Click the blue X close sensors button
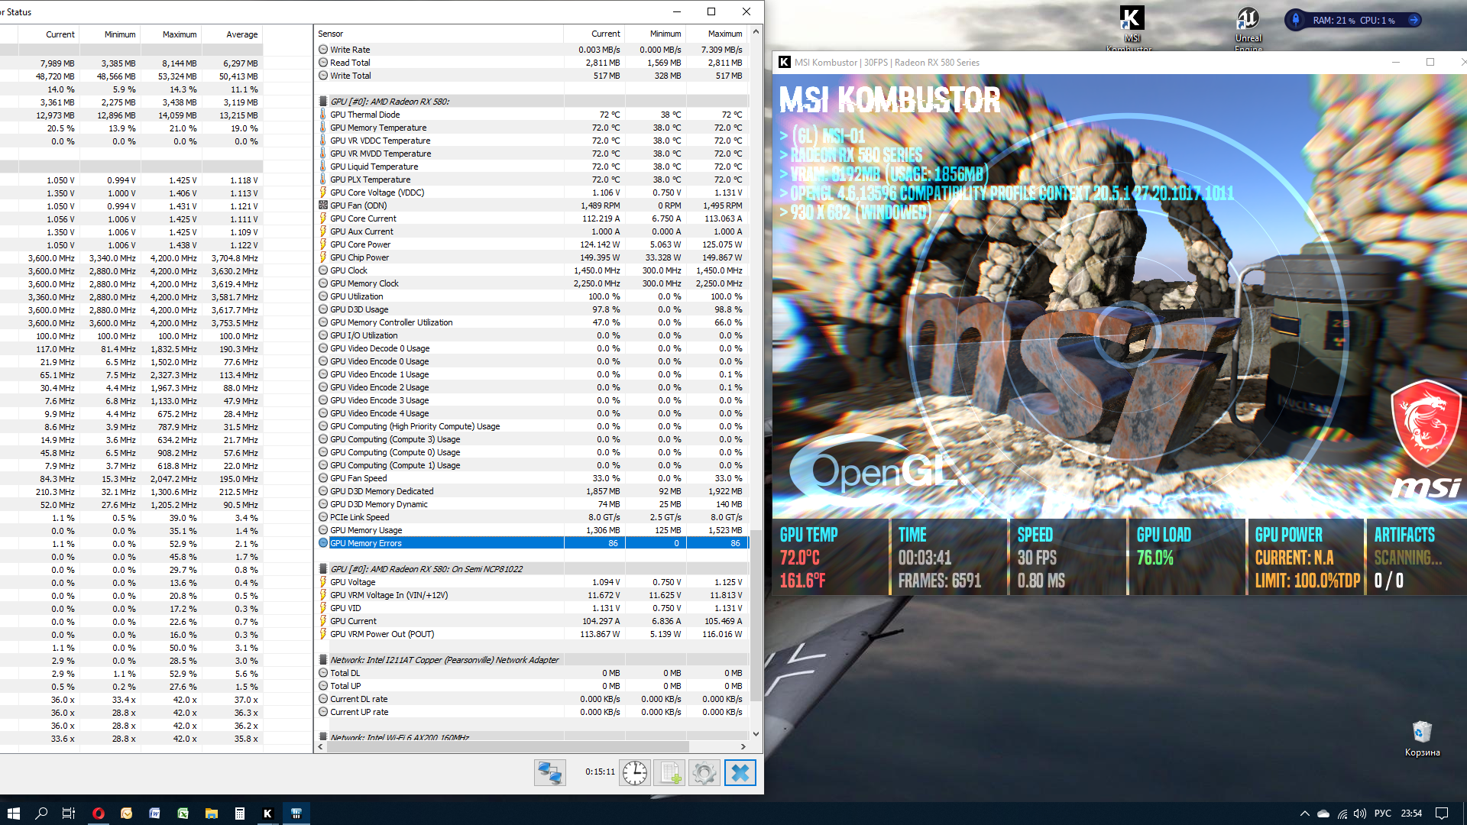 [x=740, y=772]
